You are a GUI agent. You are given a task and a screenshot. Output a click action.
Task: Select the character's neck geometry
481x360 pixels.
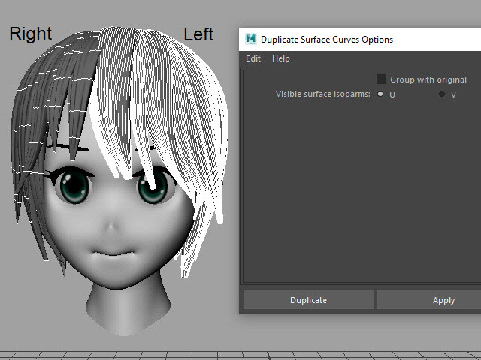click(x=120, y=307)
